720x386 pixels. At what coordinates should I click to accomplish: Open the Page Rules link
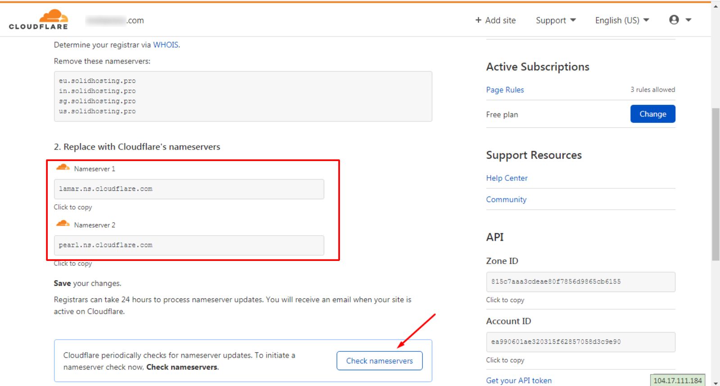tap(505, 90)
